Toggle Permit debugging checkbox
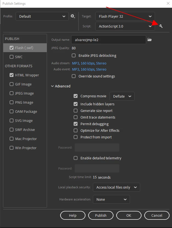This screenshot has width=172, height=228. (76, 124)
